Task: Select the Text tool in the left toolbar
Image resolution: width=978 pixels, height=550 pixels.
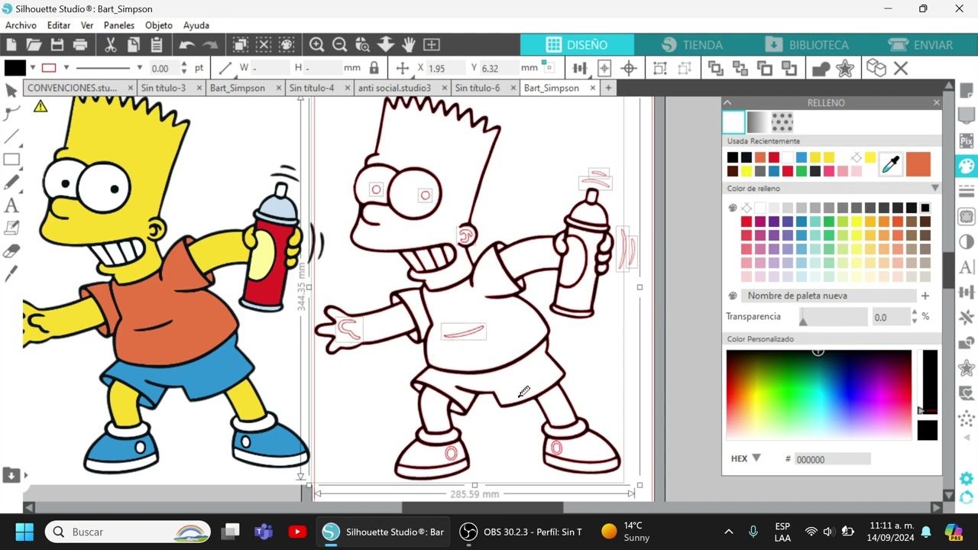Action: point(11,205)
